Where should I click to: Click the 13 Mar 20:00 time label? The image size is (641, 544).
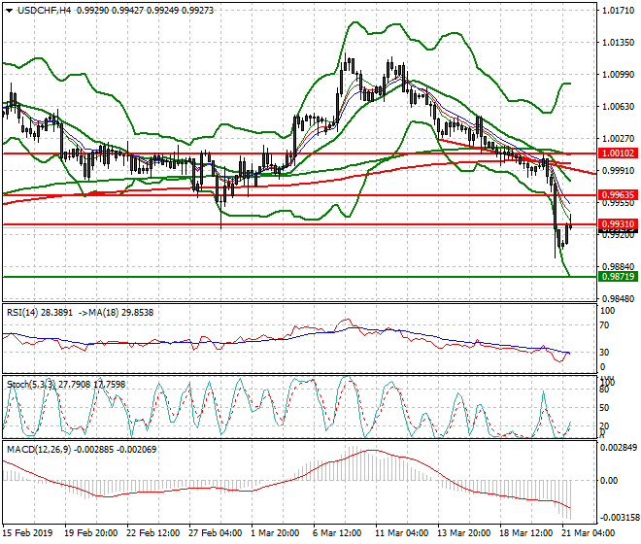coord(463,533)
